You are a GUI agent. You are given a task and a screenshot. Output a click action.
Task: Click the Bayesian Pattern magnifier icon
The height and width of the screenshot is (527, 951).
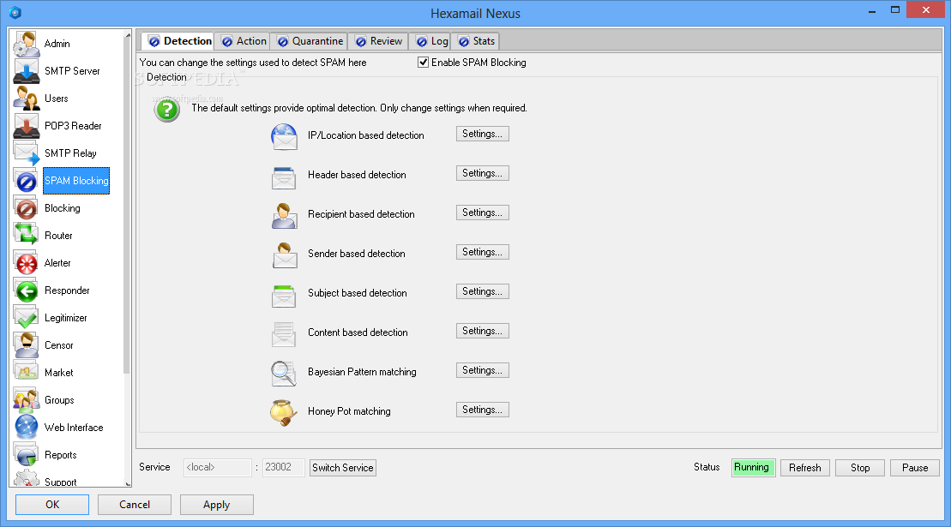coord(284,373)
